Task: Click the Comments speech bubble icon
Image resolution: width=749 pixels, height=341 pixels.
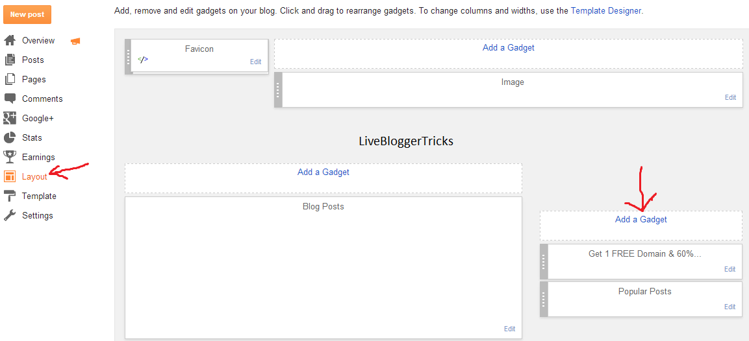Action: (10, 99)
